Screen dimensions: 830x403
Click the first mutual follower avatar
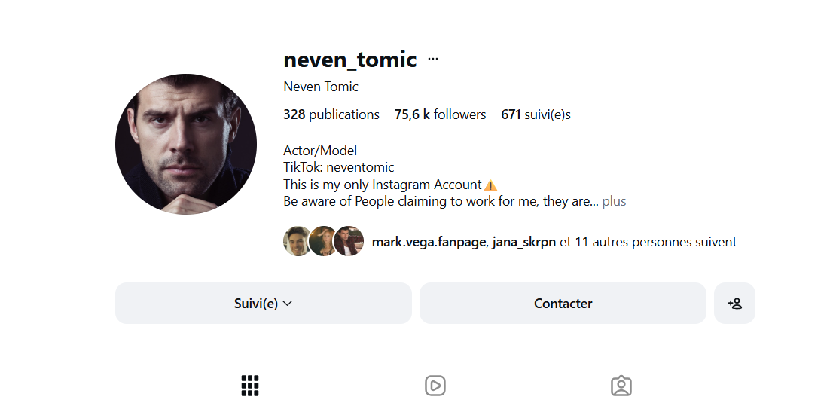tap(297, 242)
